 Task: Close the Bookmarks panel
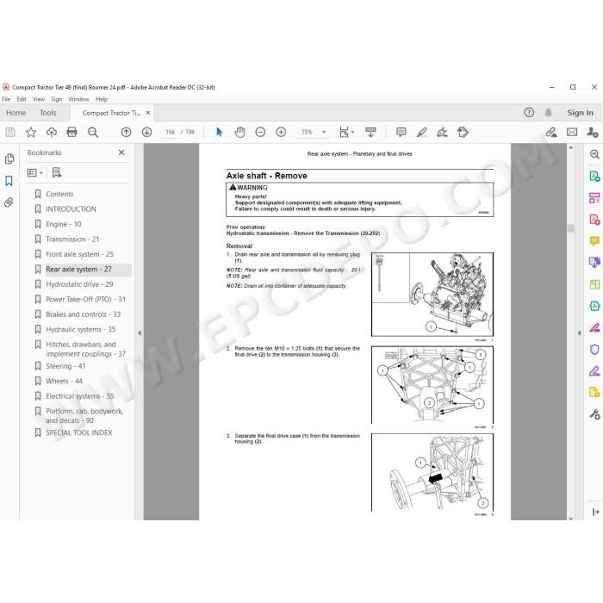click(121, 152)
